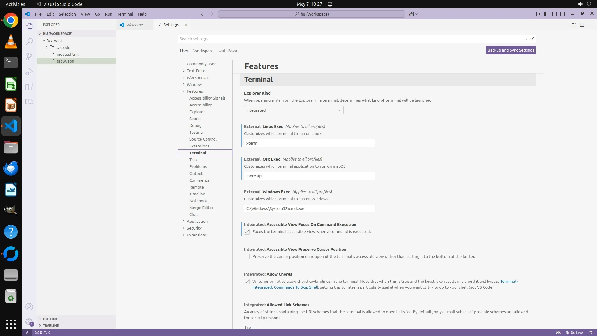Click the Search settings input field
The width and height of the screenshot is (597, 336).
coord(348,39)
